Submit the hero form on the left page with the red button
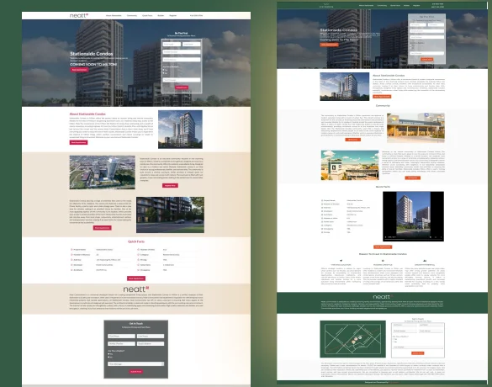The image size is (492, 387). pyautogui.click(x=182, y=87)
